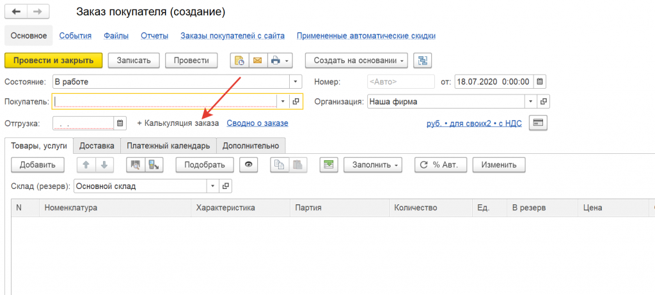
Task: Click the Номенклатура column header
Action: click(115, 208)
